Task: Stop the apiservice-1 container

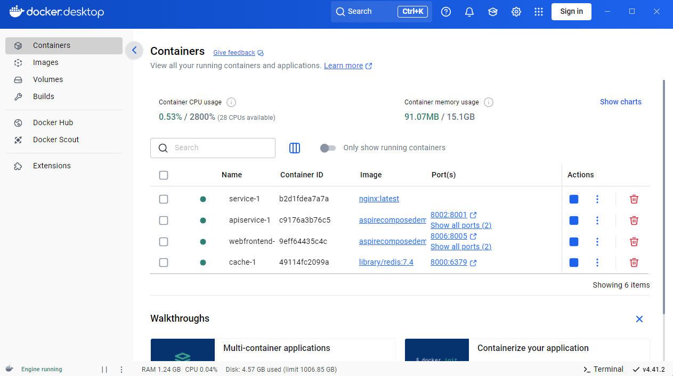Action: [574, 220]
